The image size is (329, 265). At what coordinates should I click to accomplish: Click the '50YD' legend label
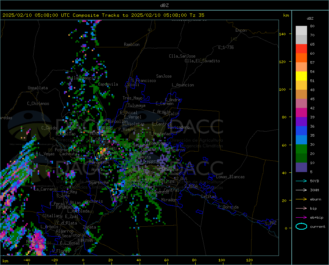click(x=314, y=181)
